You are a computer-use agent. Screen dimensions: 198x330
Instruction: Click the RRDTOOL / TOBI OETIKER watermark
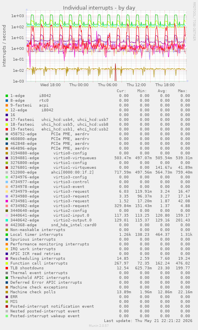[194, 22]
